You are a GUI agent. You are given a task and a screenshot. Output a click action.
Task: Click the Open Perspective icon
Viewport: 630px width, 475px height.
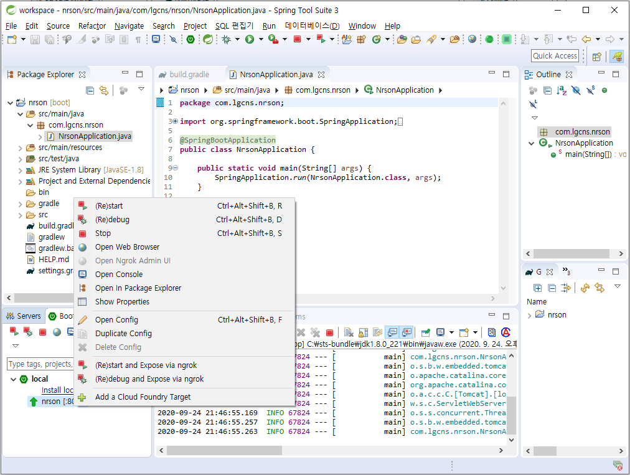596,57
